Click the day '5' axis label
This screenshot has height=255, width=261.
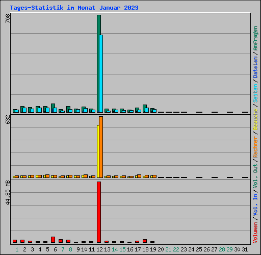coord(47,249)
